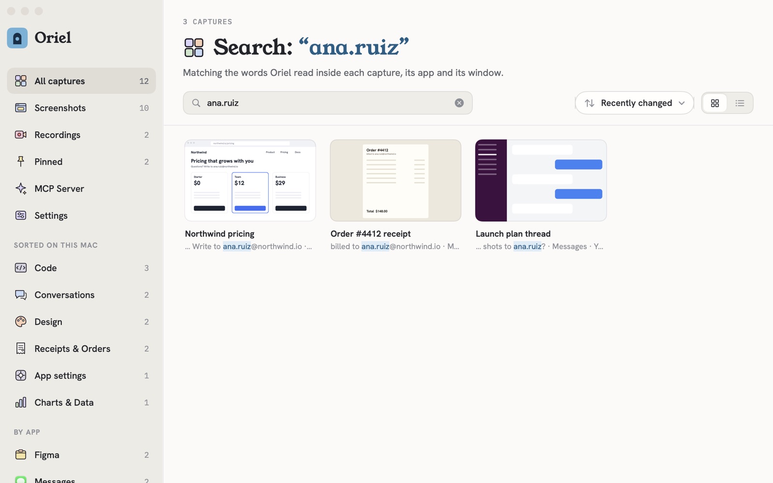The height and width of the screenshot is (483, 773).
Task: Click the Code brackets icon
Action: coord(21,268)
